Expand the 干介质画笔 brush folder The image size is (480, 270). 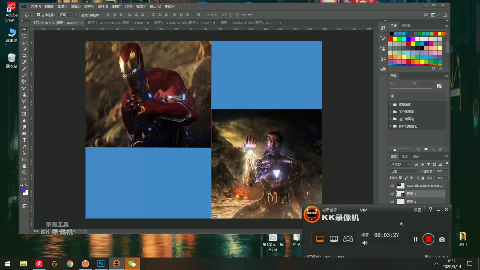[390, 111]
